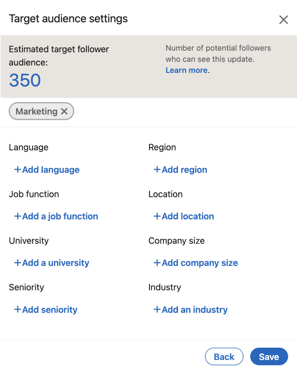This screenshot has width=297, height=371.
Task: Open Add company size option
Action: pos(200,263)
